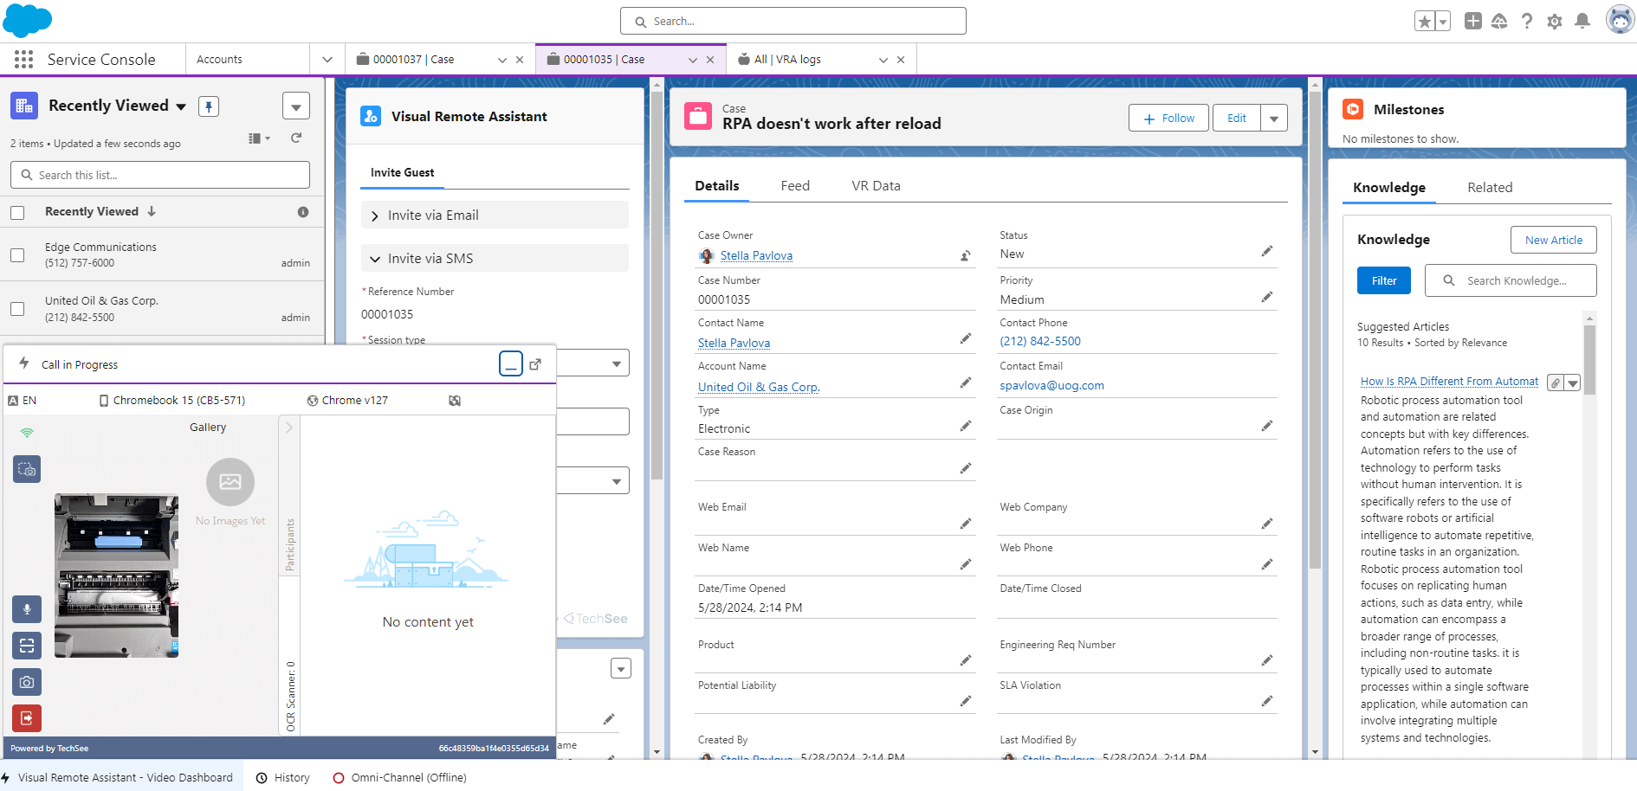Switch to the 00001037 Case tab

pyautogui.click(x=414, y=60)
